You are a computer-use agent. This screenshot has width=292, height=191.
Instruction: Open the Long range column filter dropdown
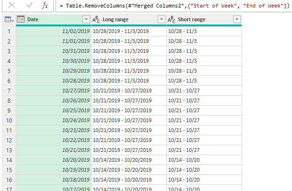coord(162,19)
